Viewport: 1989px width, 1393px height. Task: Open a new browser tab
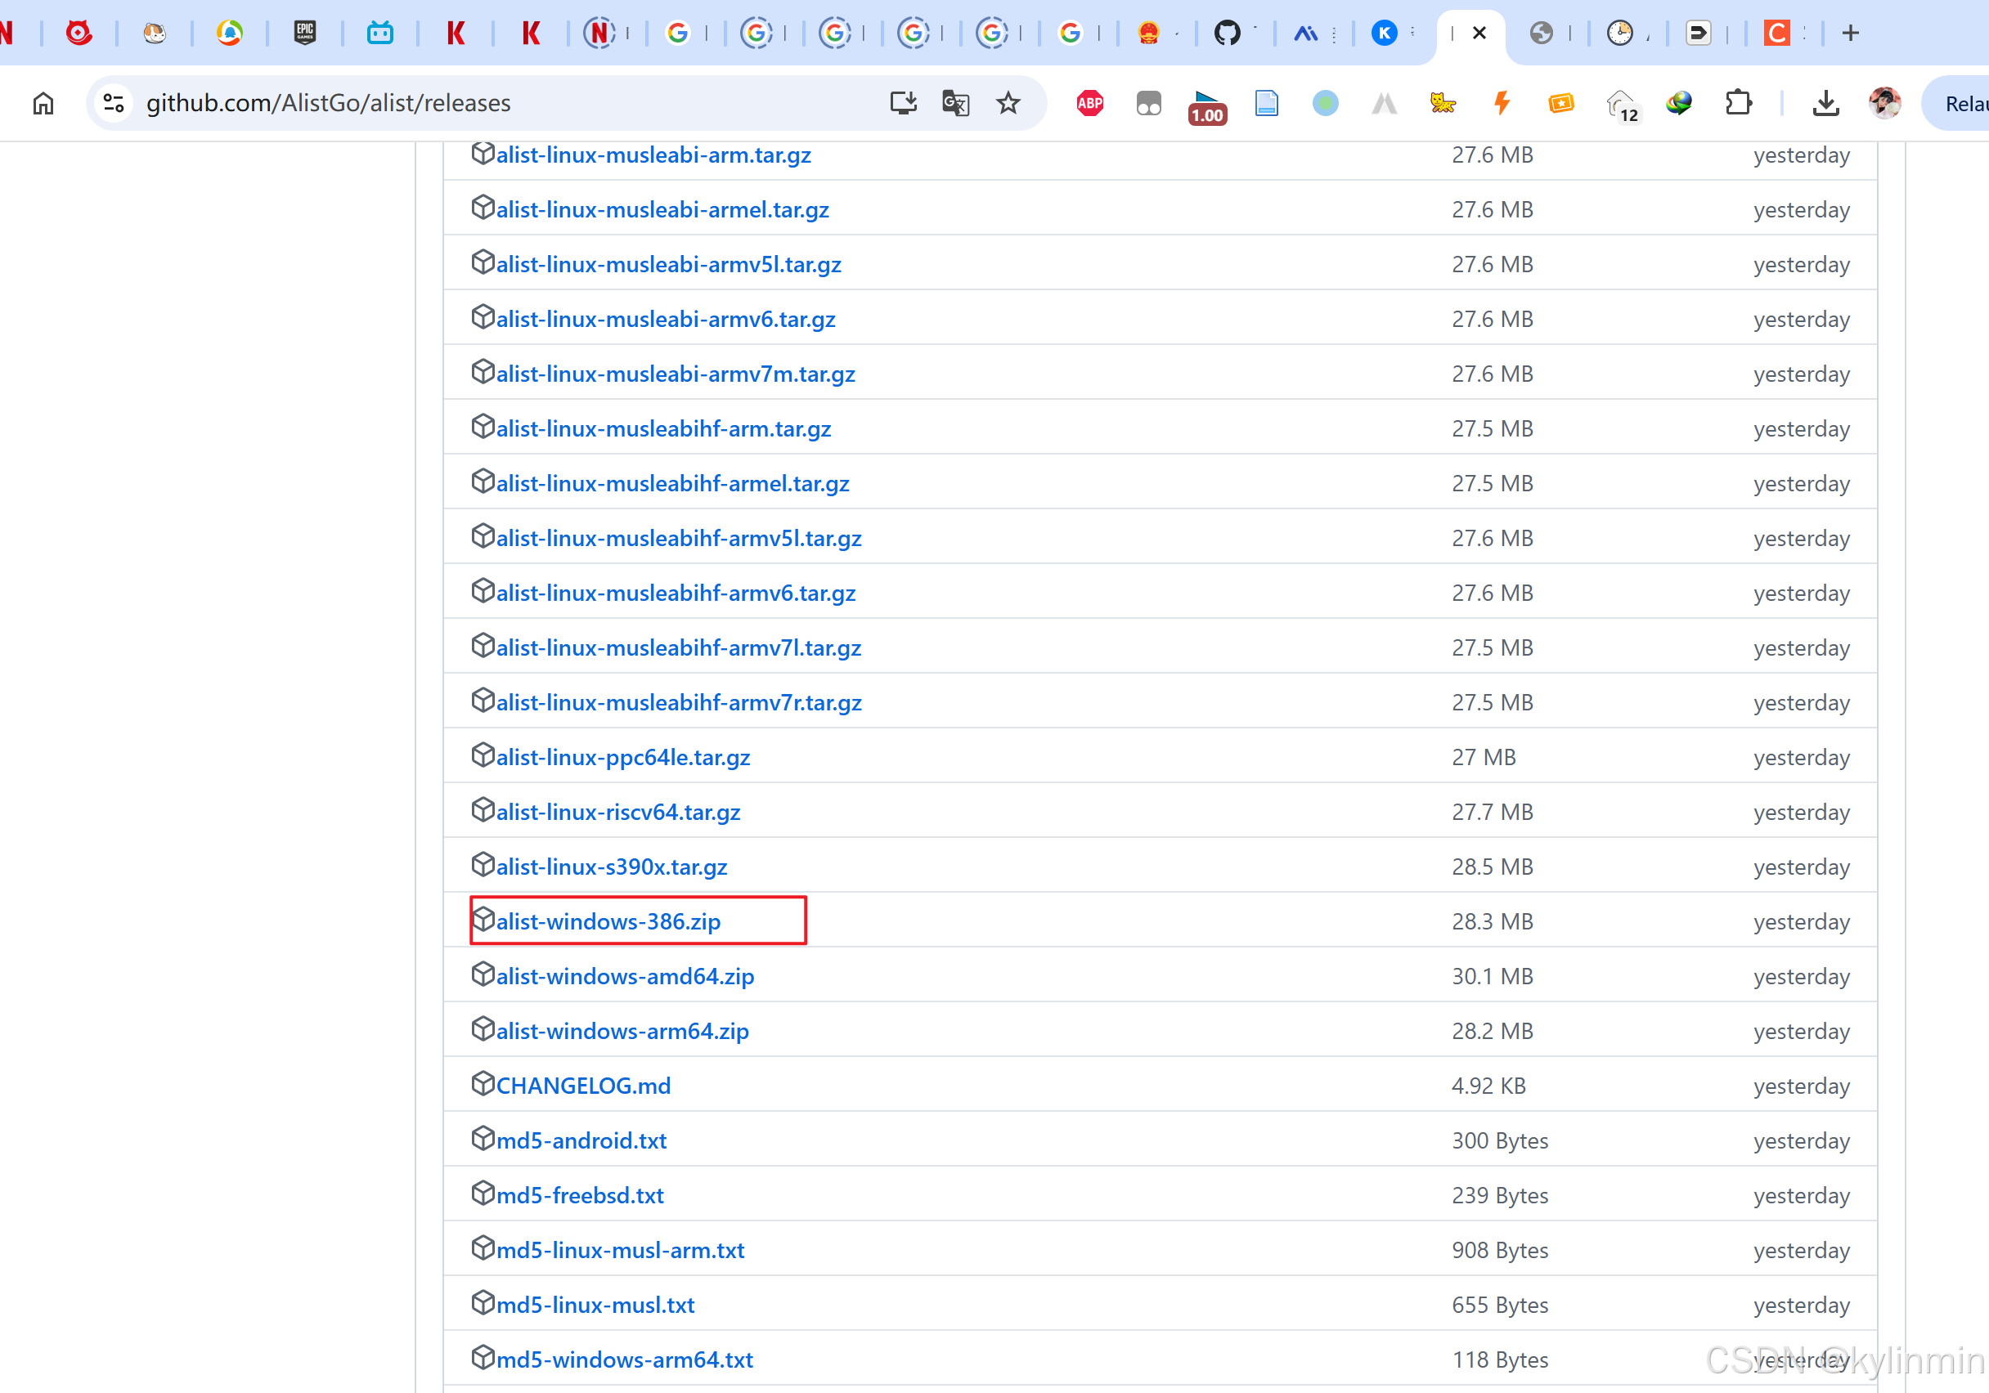(1851, 33)
